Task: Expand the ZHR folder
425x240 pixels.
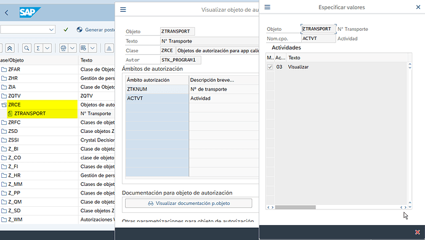Action: [4, 78]
